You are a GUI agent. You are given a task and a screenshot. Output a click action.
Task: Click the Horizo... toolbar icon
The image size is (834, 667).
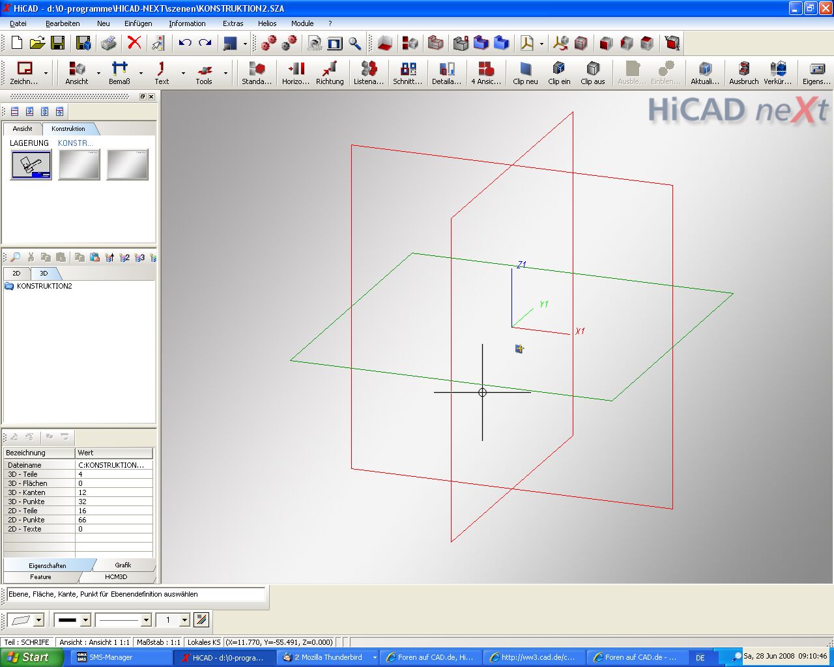[296, 73]
